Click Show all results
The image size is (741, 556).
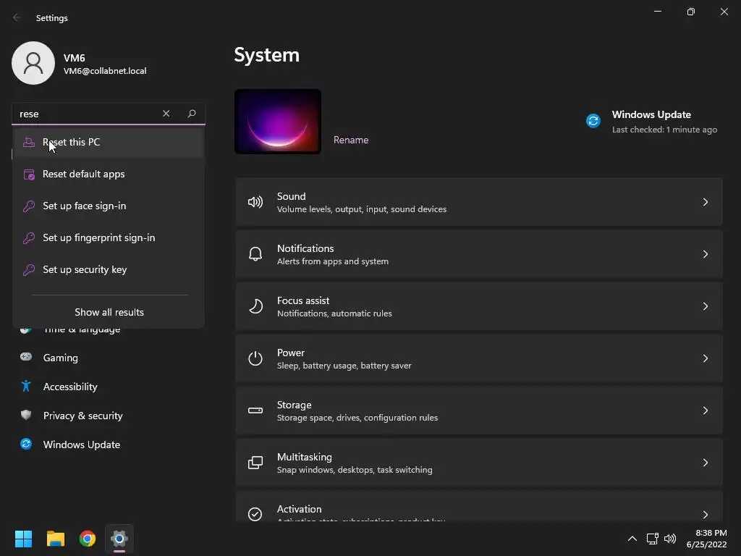[109, 312]
